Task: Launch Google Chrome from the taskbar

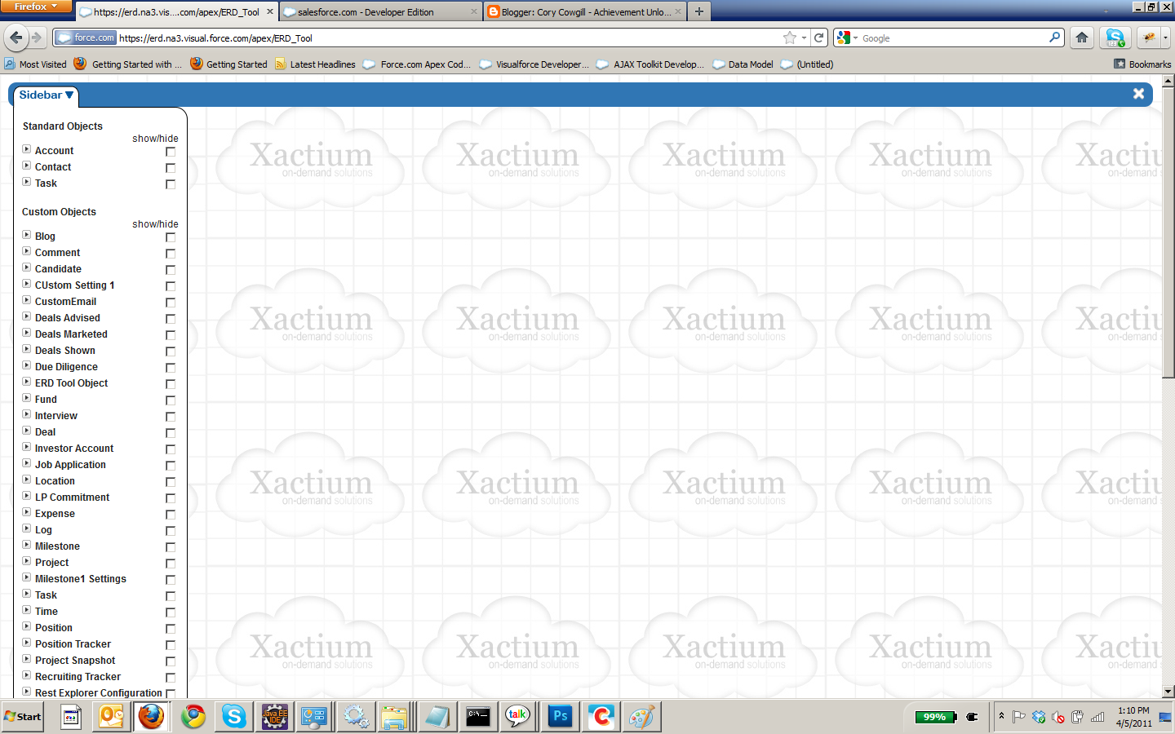Action: coord(193,717)
